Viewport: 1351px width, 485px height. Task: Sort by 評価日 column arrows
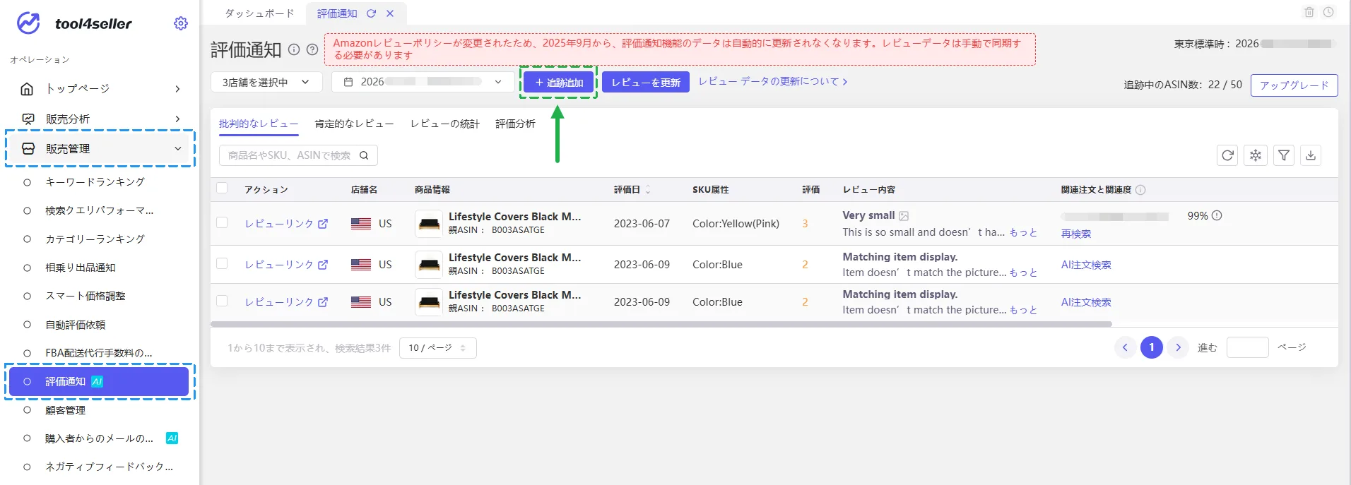tap(648, 190)
